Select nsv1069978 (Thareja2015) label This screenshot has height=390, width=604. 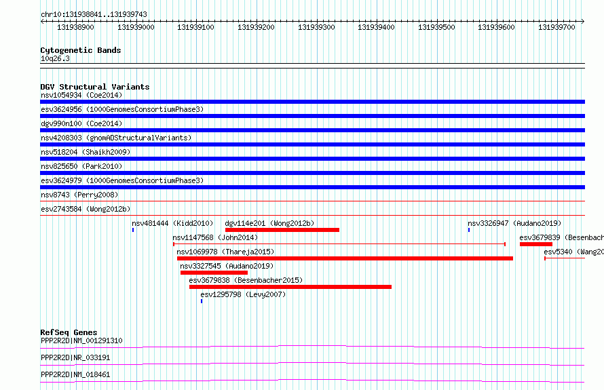[x=225, y=252]
